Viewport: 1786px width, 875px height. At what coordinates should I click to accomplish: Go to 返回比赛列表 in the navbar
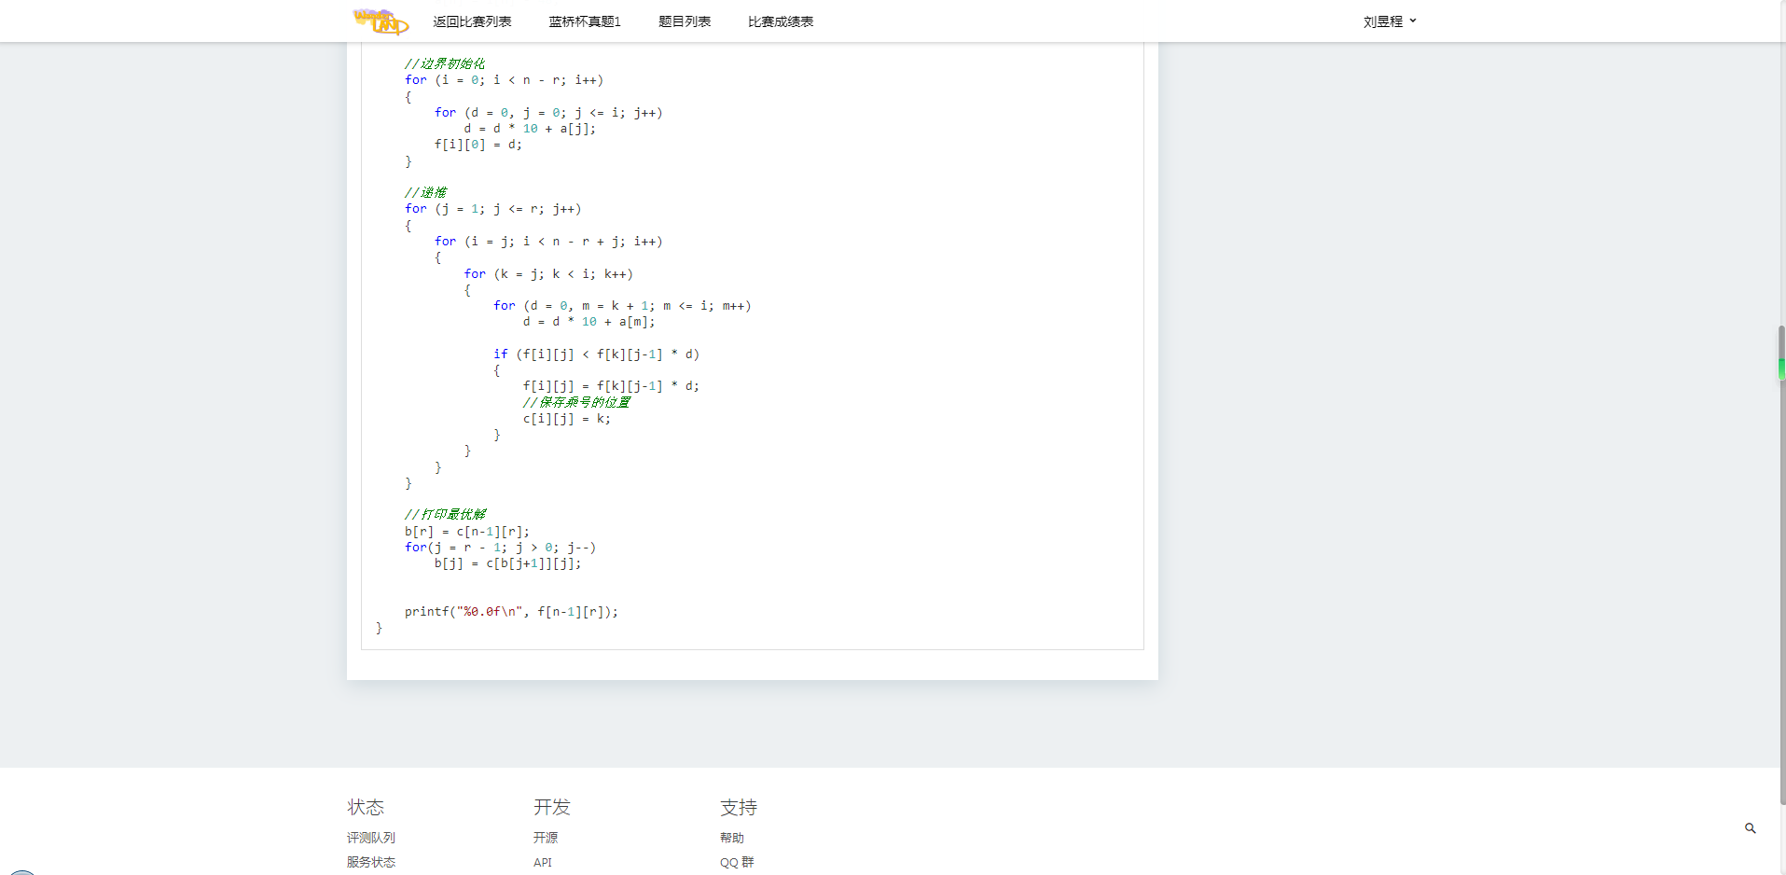472,21
